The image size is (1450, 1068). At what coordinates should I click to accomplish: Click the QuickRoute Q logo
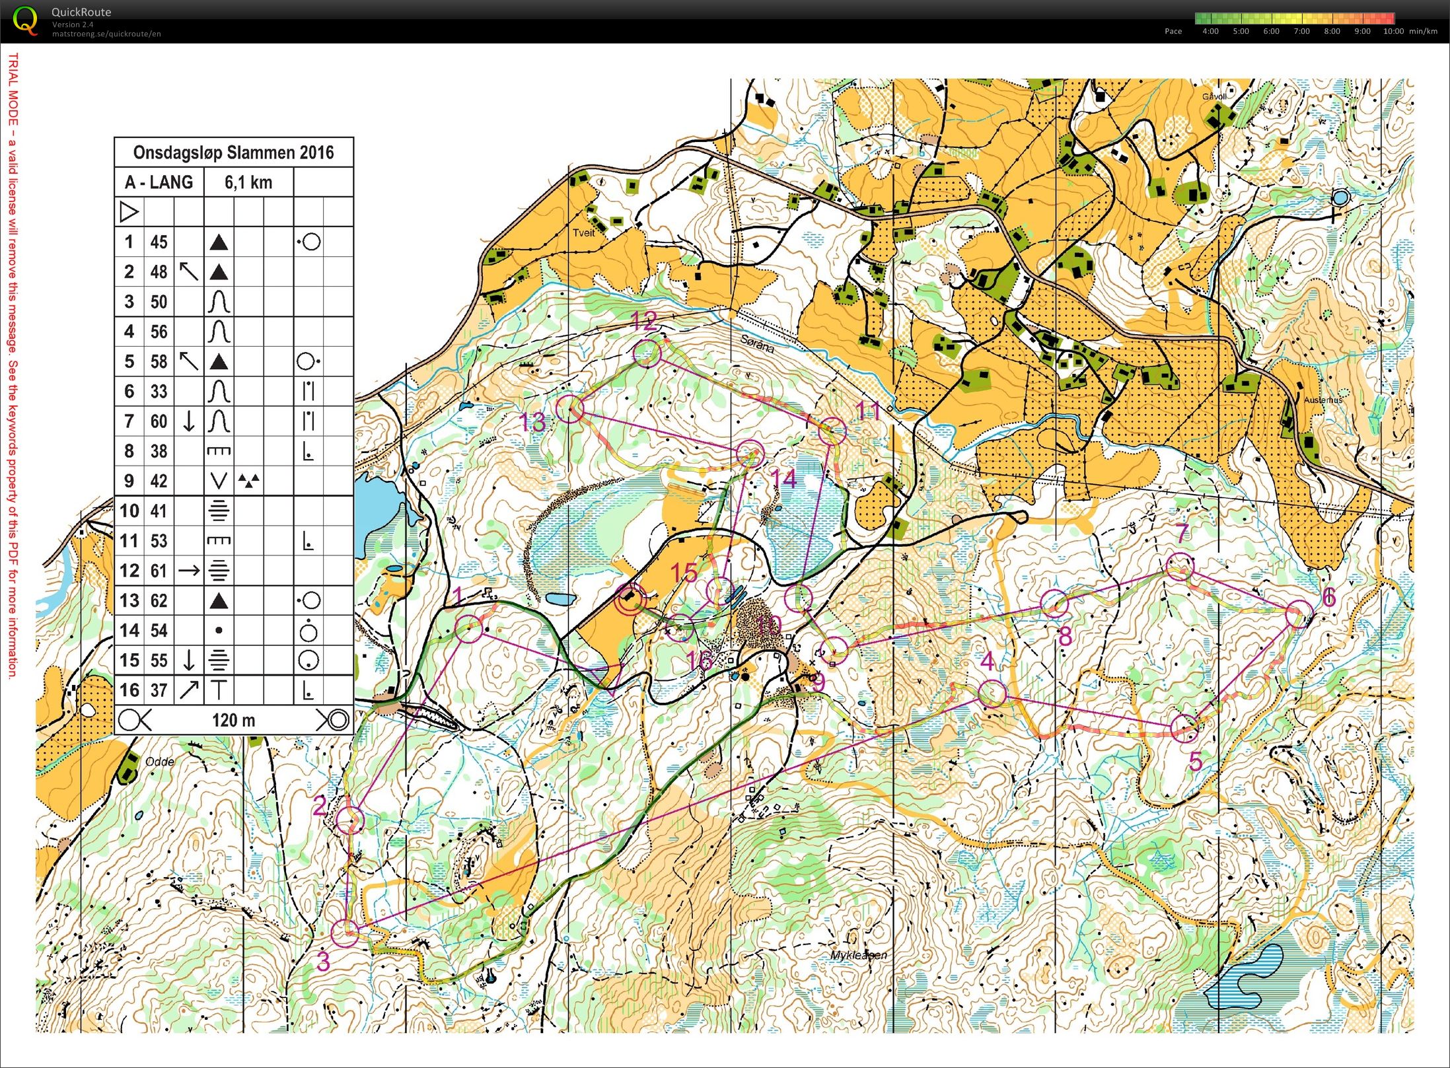click(26, 20)
